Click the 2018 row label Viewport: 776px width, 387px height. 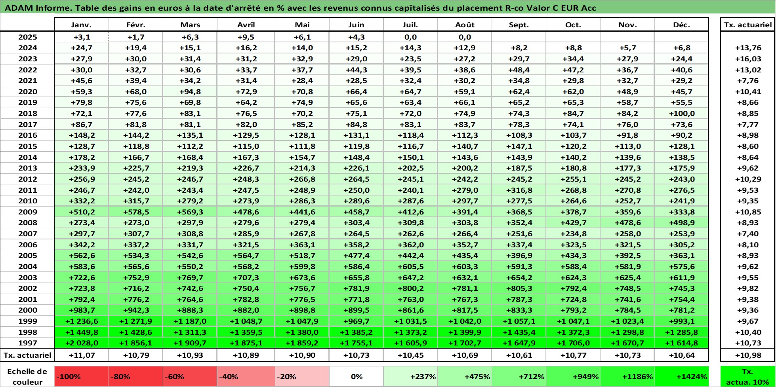click(27, 114)
